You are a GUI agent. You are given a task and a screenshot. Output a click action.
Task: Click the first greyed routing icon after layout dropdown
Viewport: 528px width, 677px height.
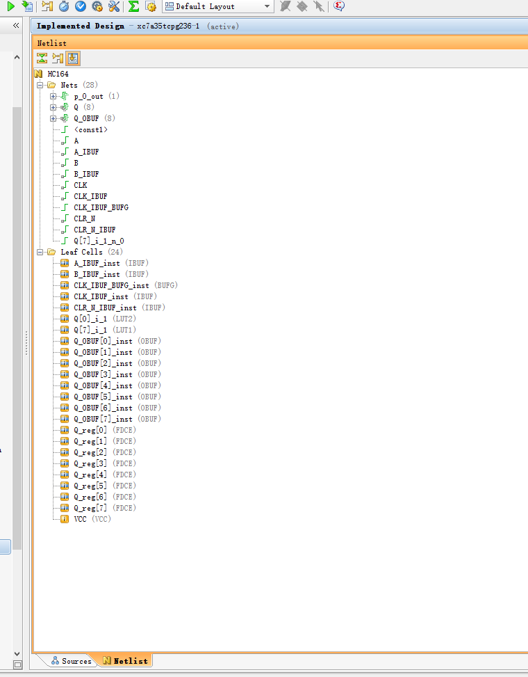[286, 6]
